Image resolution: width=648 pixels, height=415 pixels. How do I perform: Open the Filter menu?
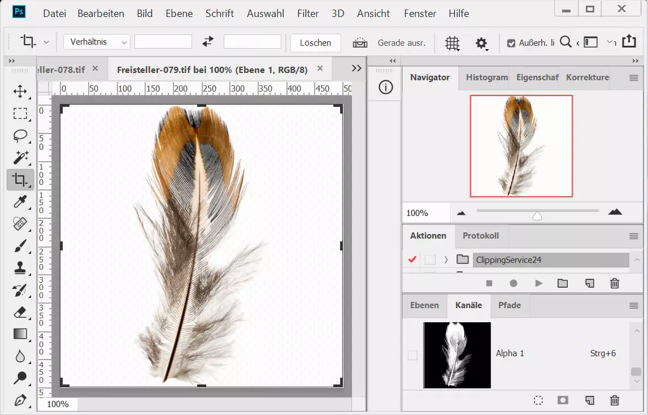[x=307, y=13]
